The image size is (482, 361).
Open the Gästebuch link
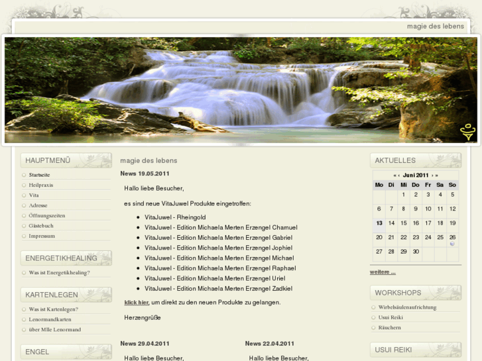[41, 225]
